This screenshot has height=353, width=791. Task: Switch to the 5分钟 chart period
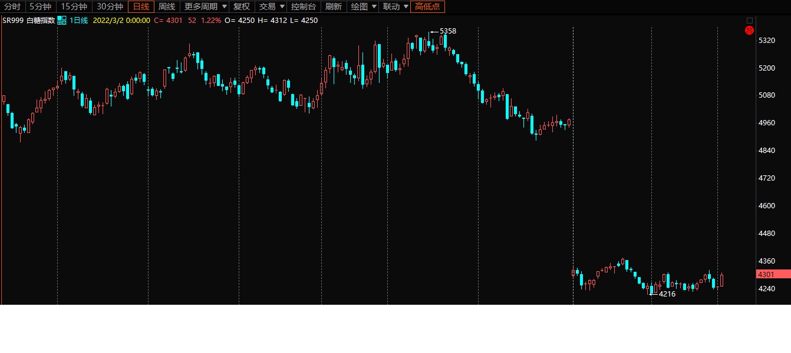[x=41, y=7]
